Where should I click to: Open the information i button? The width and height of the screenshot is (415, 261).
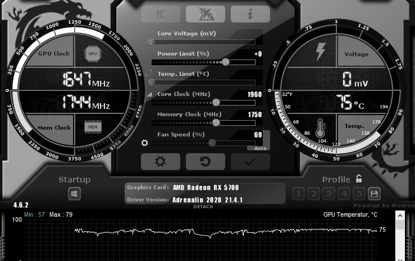(250, 14)
